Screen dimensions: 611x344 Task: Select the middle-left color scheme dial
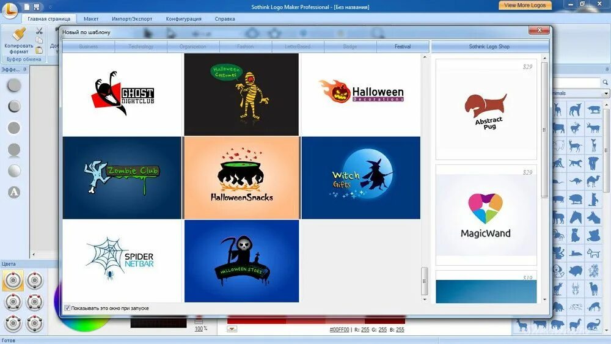point(13,302)
